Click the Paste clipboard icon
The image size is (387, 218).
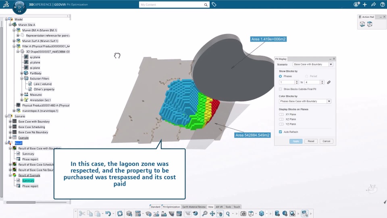98,214
